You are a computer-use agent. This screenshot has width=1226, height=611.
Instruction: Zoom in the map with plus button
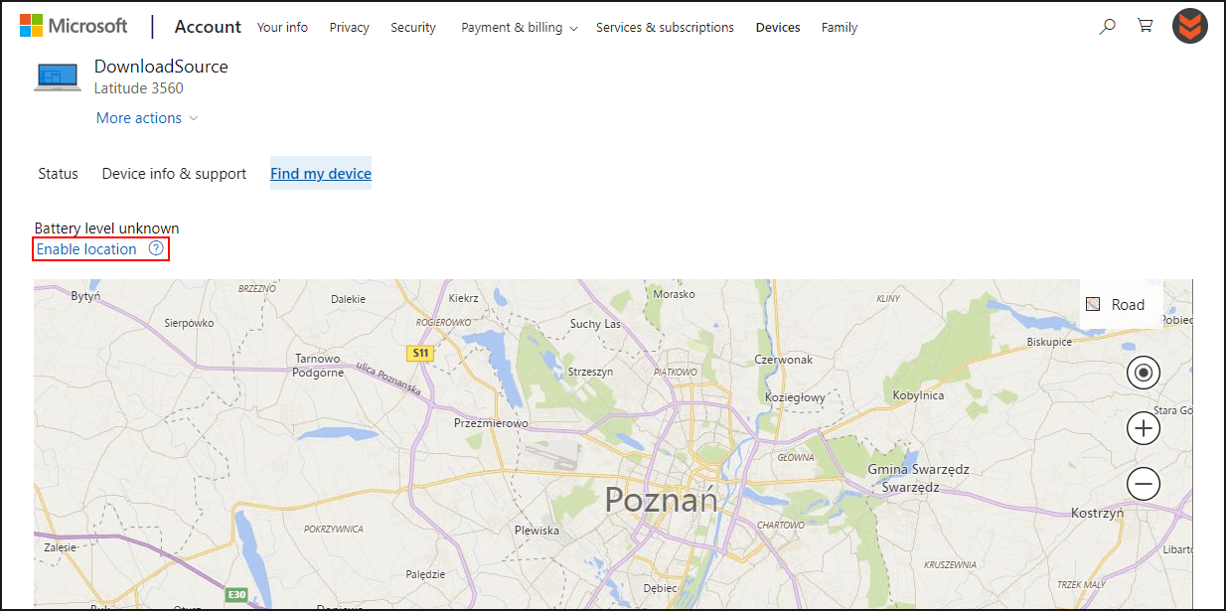point(1144,428)
